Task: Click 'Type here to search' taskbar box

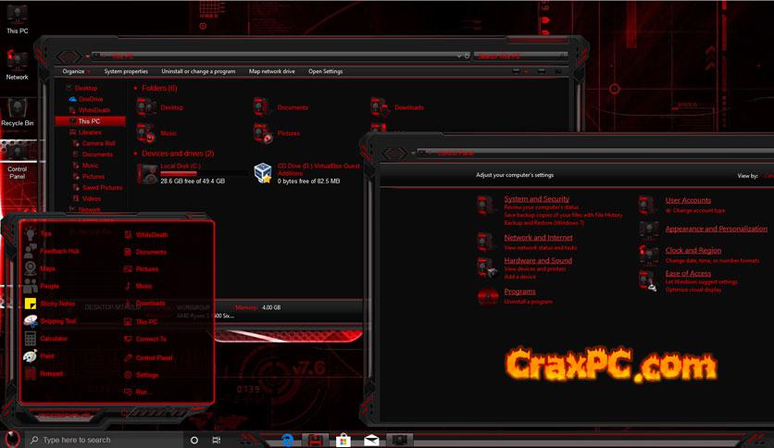Action: click(104, 440)
